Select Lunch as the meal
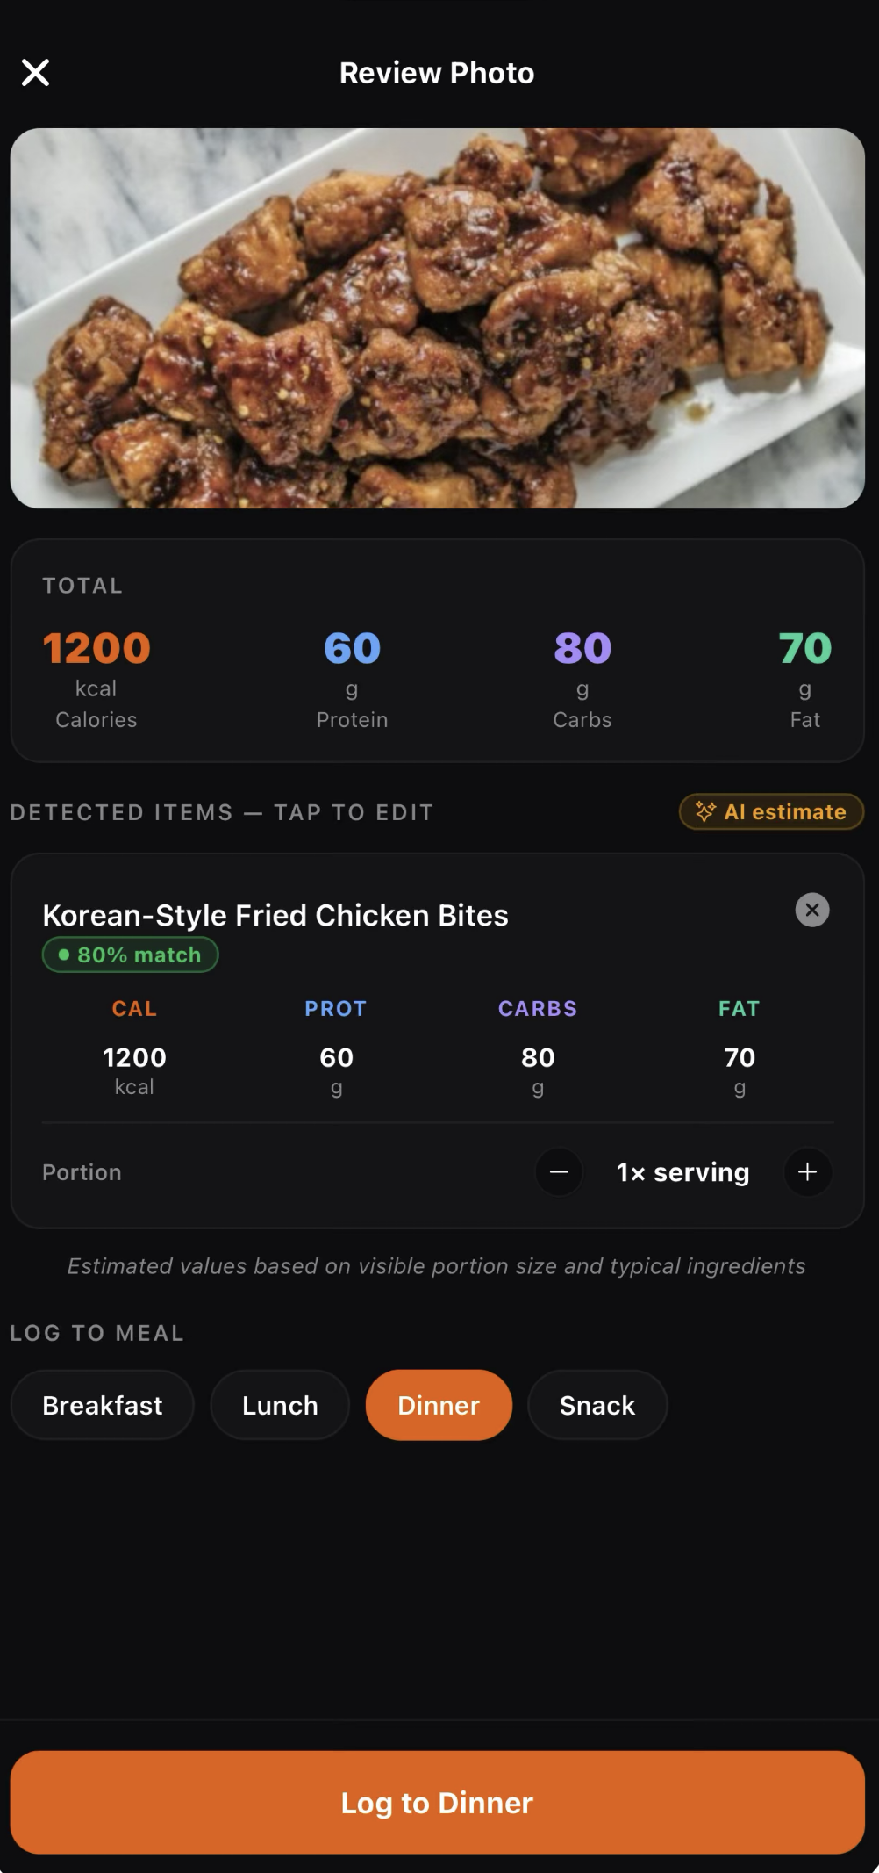The image size is (879, 1873). [280, 1405]
